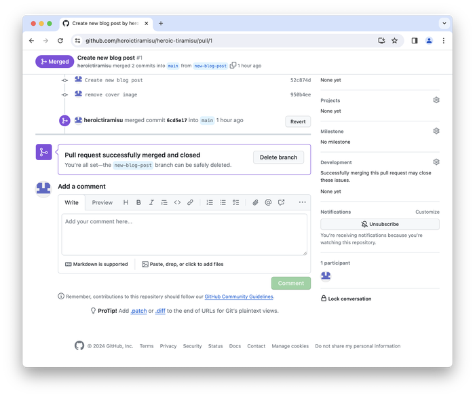Click the GitHub logo in the footer
The image size is (475, 397).
[x=79, y=345]
